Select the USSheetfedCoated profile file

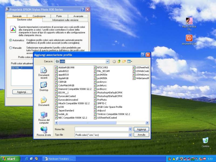click(105, 118)
